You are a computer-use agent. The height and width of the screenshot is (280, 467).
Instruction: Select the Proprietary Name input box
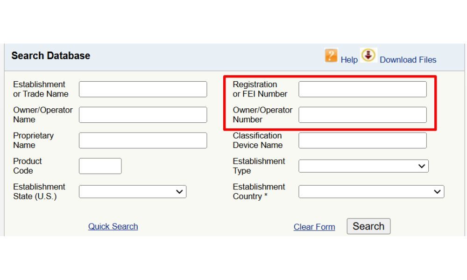click(143, 140)
